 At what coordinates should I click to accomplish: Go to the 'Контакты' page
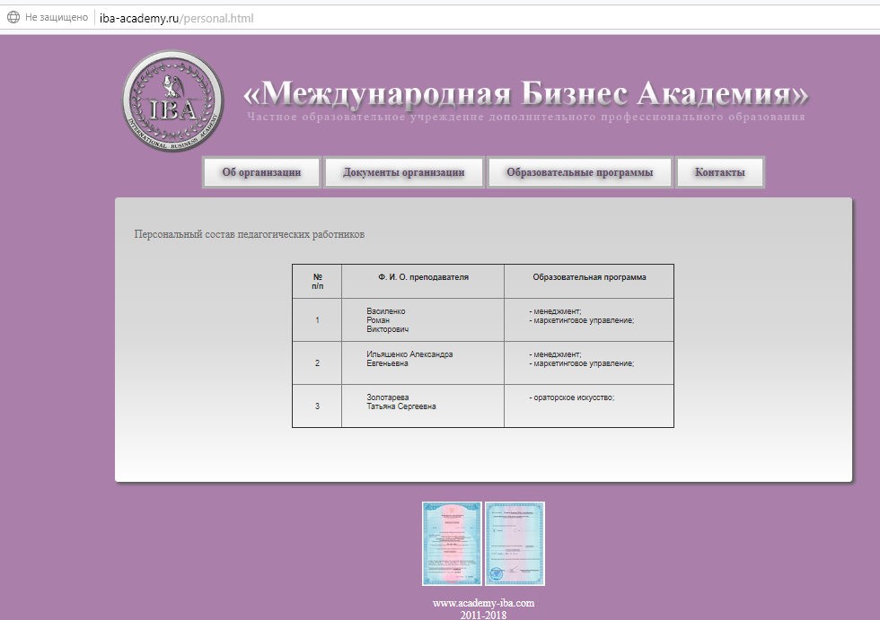(719, 172)
